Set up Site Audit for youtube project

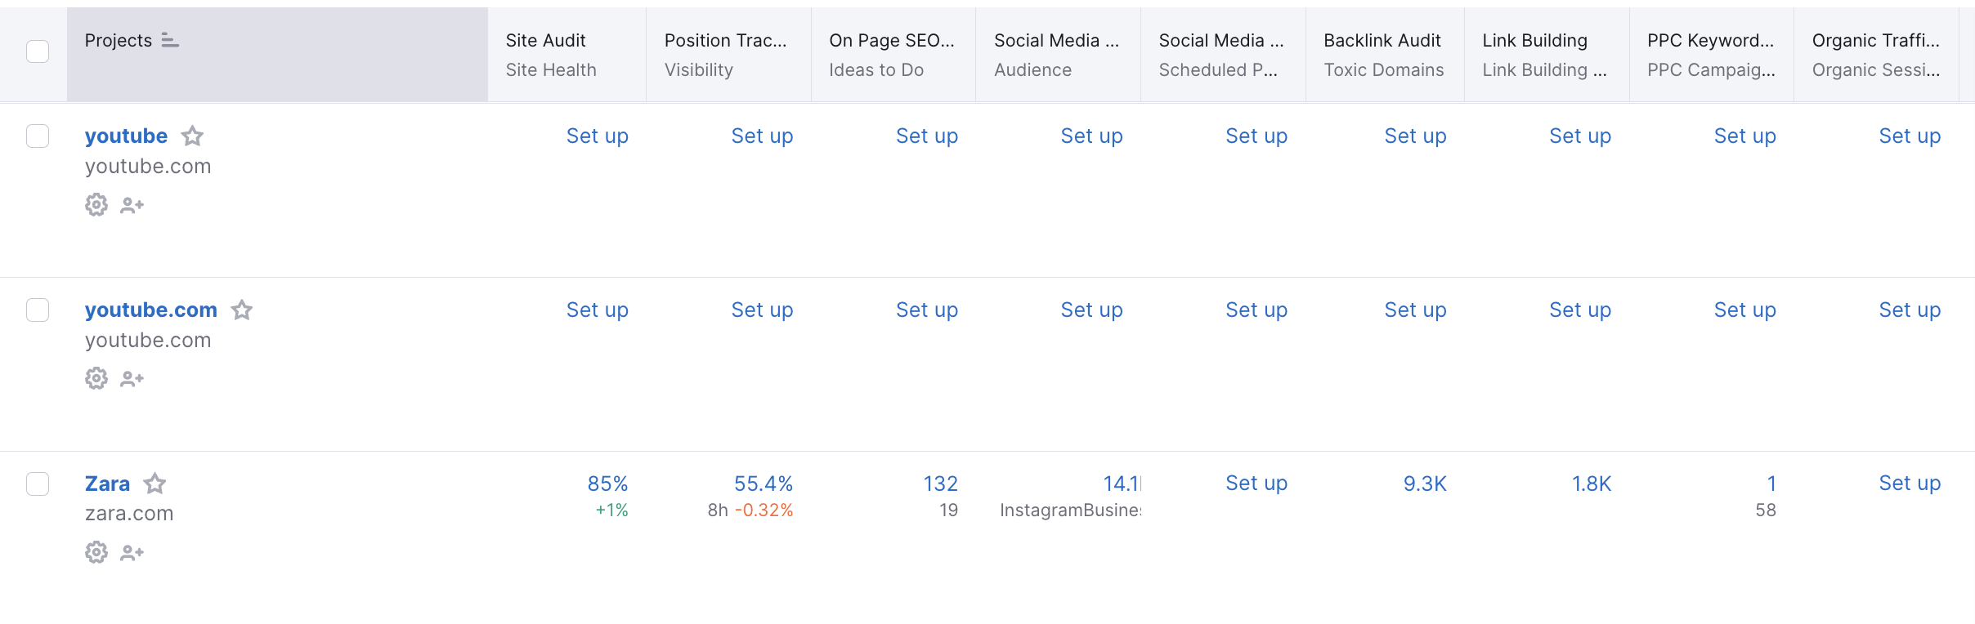tap(597, 136)
